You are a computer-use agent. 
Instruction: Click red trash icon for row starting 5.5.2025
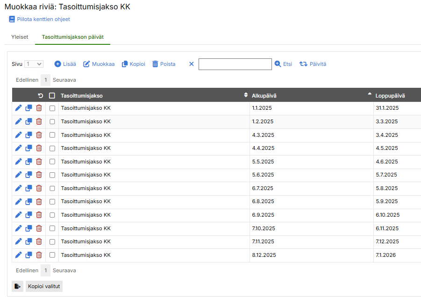point(39,162)
